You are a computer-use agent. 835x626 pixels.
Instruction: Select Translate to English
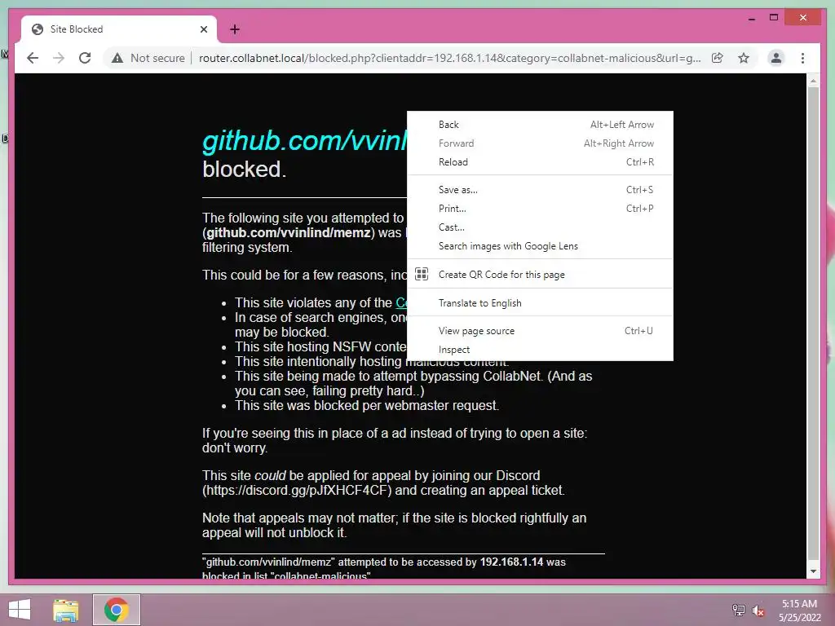[540, 302]
